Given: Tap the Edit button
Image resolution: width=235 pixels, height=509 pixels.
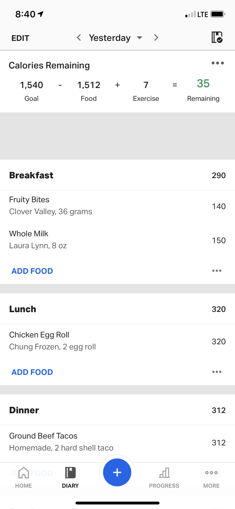Looking at the screenshot, I should [20, 38].
